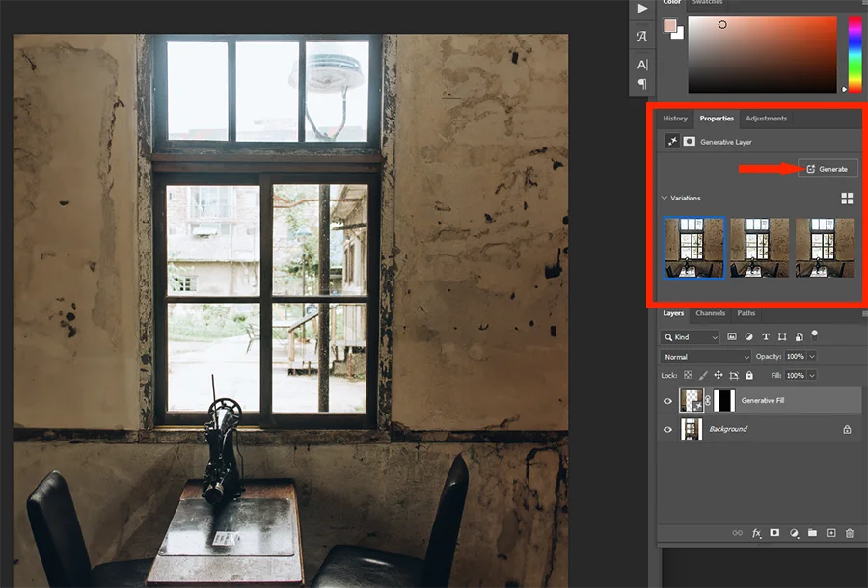Image resolution: width=868 pixels, height=588 pixels.
Task: Switch to the Color tab
Action: point(672,2)
